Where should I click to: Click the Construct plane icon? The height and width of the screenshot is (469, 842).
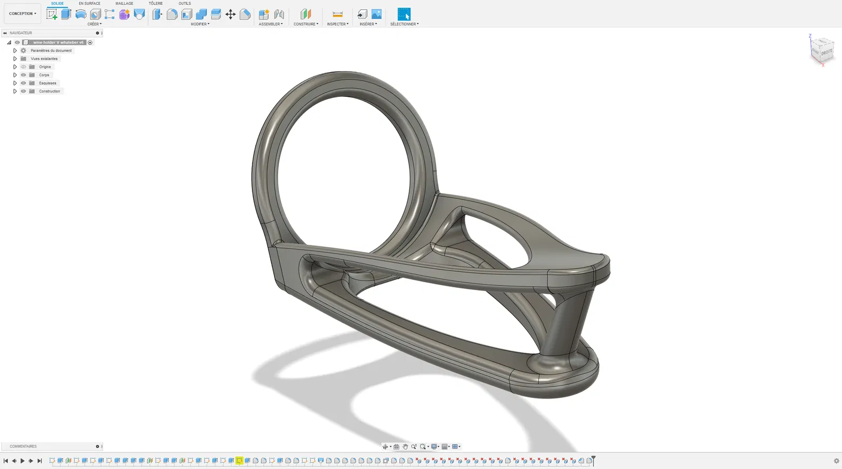pos(306,14)
